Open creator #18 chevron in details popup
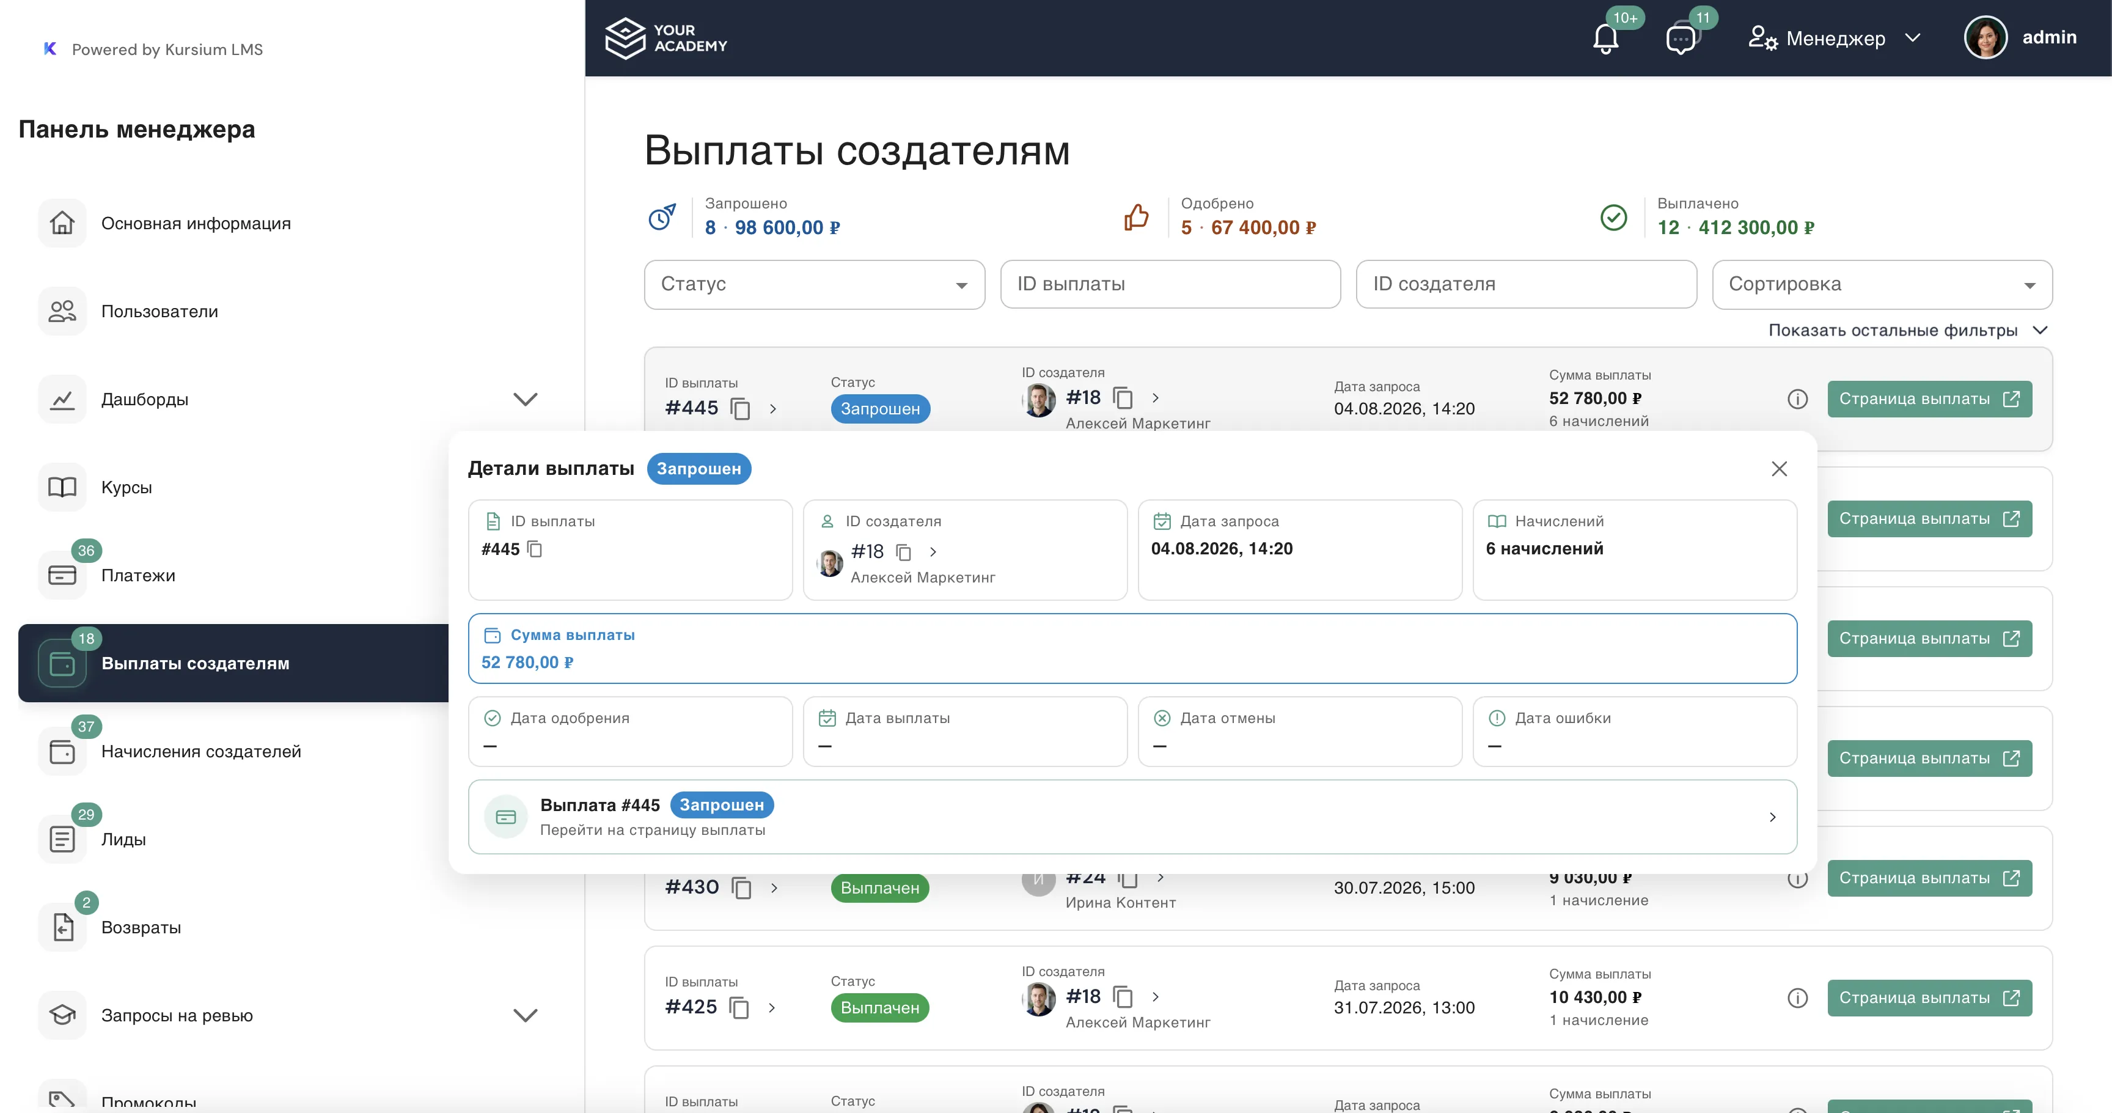This screenshot has width=2112, height=1113. 932,552
